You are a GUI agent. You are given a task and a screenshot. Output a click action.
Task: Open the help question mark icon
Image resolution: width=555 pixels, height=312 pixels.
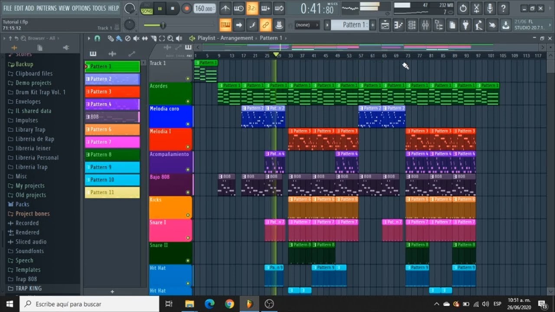(x=503, y=8)
